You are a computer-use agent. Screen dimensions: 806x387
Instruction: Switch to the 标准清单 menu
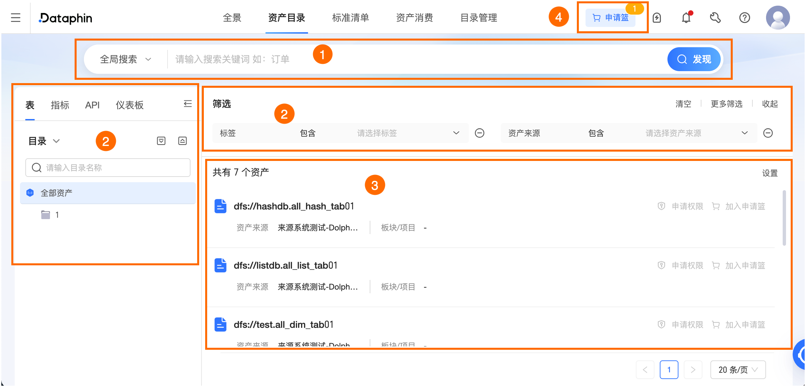tap(350, 18)
